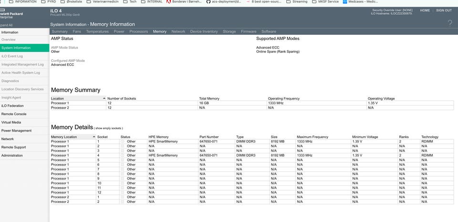Sort by Maximum Frequency column header
Screen dimensions: 458x222
click(312, 137)
